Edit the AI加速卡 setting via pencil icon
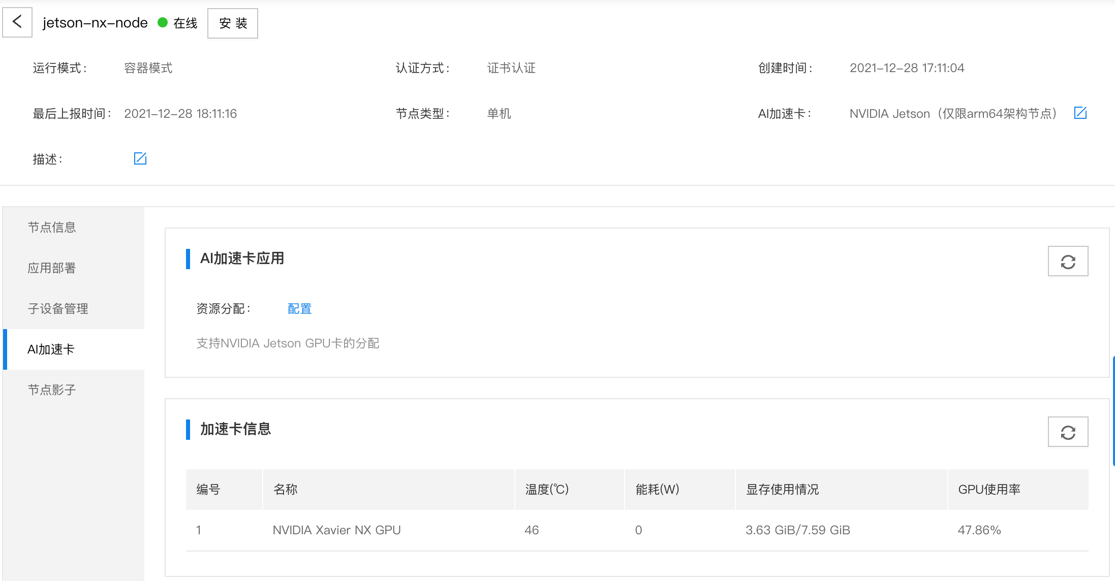Screen dimensions: 1115x581 (1080, 113)
